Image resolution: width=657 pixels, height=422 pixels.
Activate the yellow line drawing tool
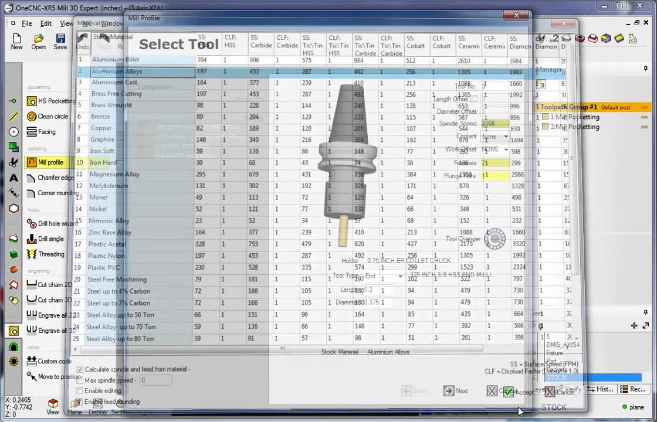(x=13, y=117)
